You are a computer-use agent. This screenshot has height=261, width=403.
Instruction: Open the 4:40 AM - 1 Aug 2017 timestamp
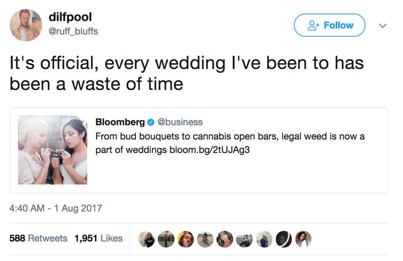tap(56, 208)
